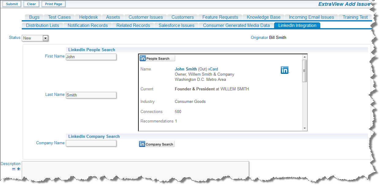Image resolution: width=380 pixels, height=185 pixels.
Task: Select the LinkedIn Integration tab
Action: (x=297, y=25)
